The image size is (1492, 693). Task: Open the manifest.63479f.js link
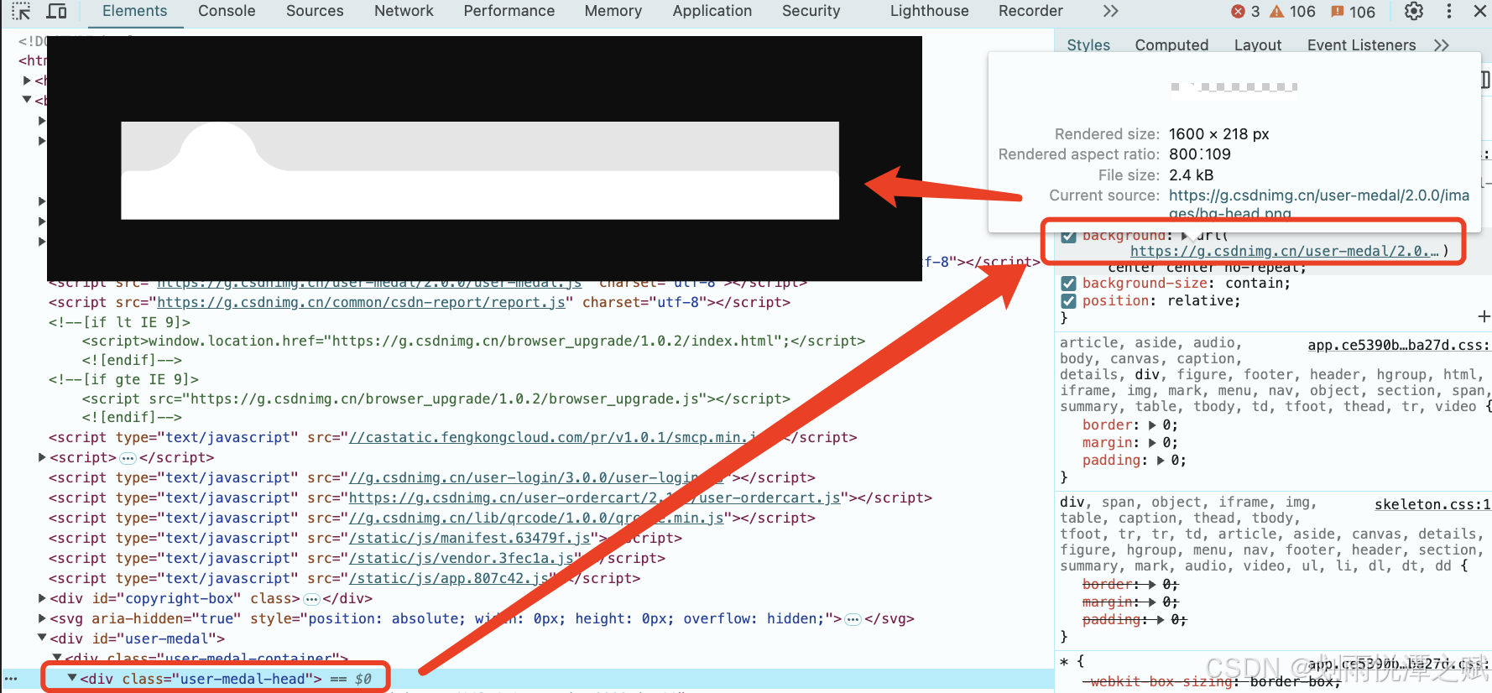pyautogui.click(x=469, y=538)
